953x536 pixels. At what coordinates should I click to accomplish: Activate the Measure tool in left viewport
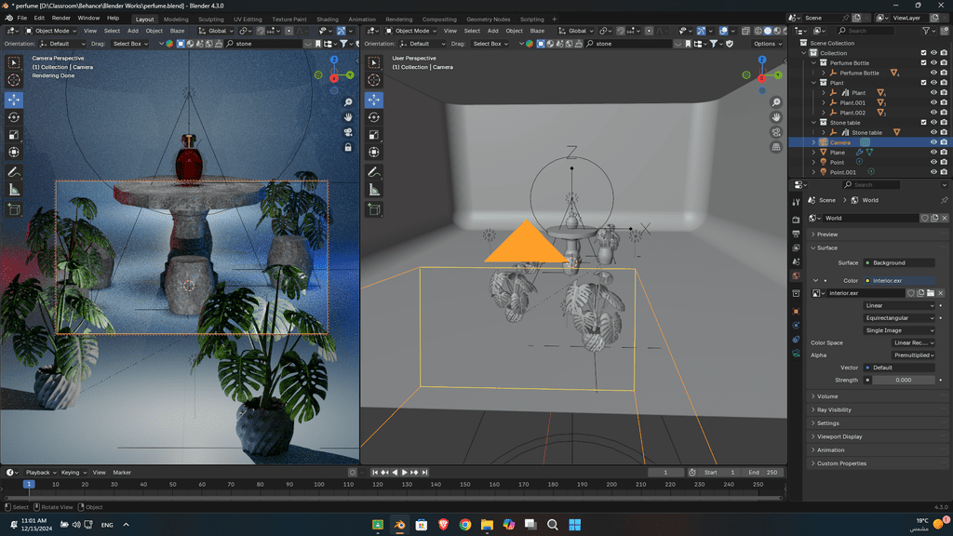14,190
